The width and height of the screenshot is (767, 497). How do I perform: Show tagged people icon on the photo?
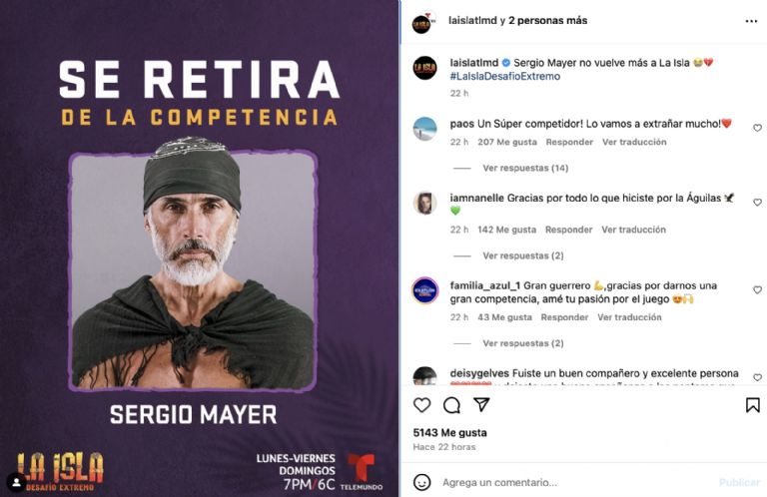click(16, 482)
